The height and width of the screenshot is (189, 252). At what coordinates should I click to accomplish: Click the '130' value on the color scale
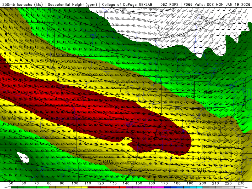(x=113, y=183)
